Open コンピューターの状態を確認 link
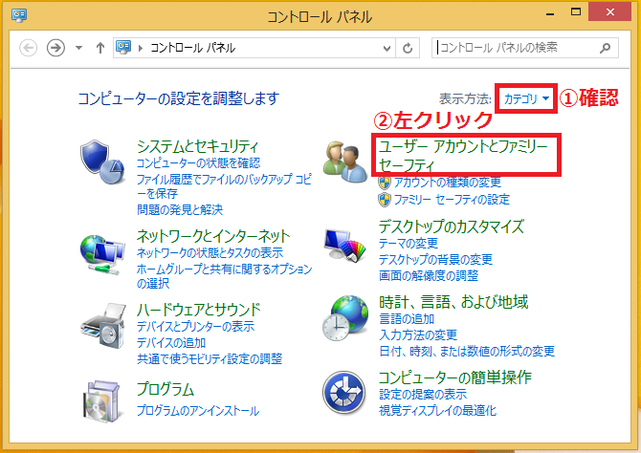The image size is (641, 453). (x=198, y=163)
